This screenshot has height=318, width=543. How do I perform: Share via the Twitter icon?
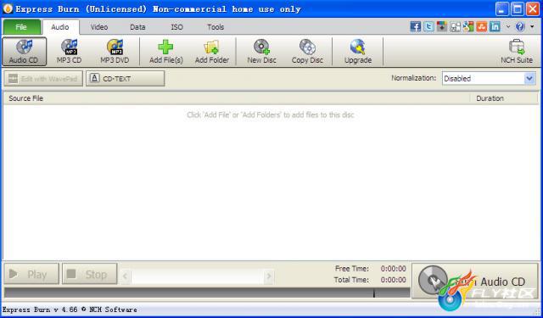pos(428,26)
